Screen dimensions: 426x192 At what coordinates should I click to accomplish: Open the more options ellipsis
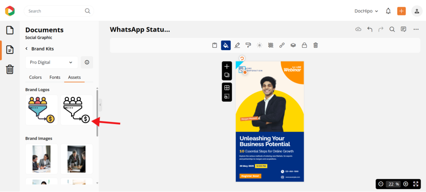tap(416, 29)
